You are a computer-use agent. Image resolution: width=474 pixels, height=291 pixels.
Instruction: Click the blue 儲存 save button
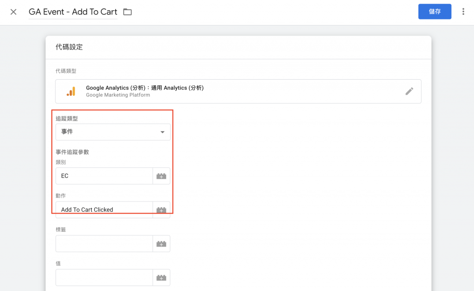435,12
